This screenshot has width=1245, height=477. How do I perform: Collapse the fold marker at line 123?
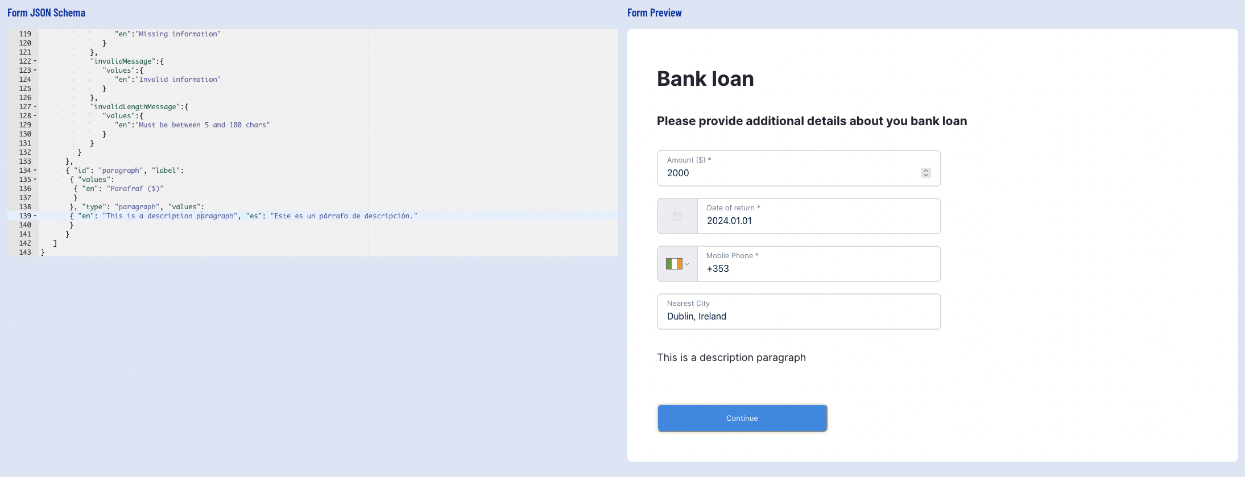35,70
